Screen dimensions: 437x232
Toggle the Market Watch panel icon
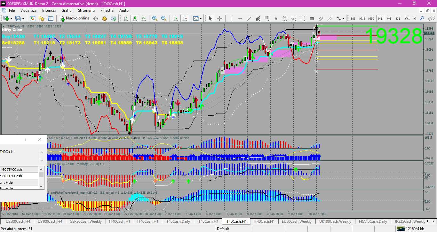(x=33, y=18)
